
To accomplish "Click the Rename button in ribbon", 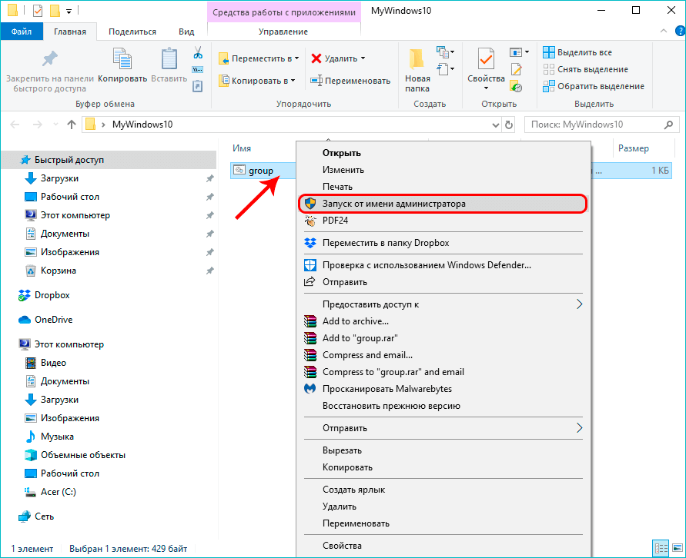I will pyautogui.click(x=350, y=81).
